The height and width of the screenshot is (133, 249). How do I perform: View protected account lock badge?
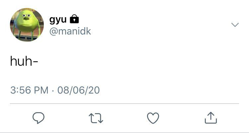(74, 19)
